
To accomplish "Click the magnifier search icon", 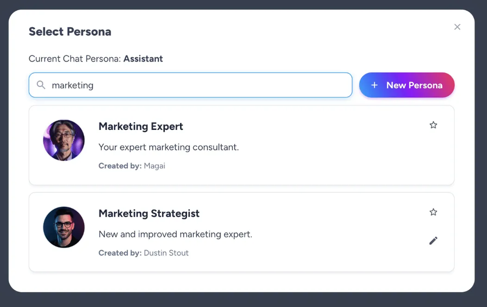I will [x=41, y=85].
